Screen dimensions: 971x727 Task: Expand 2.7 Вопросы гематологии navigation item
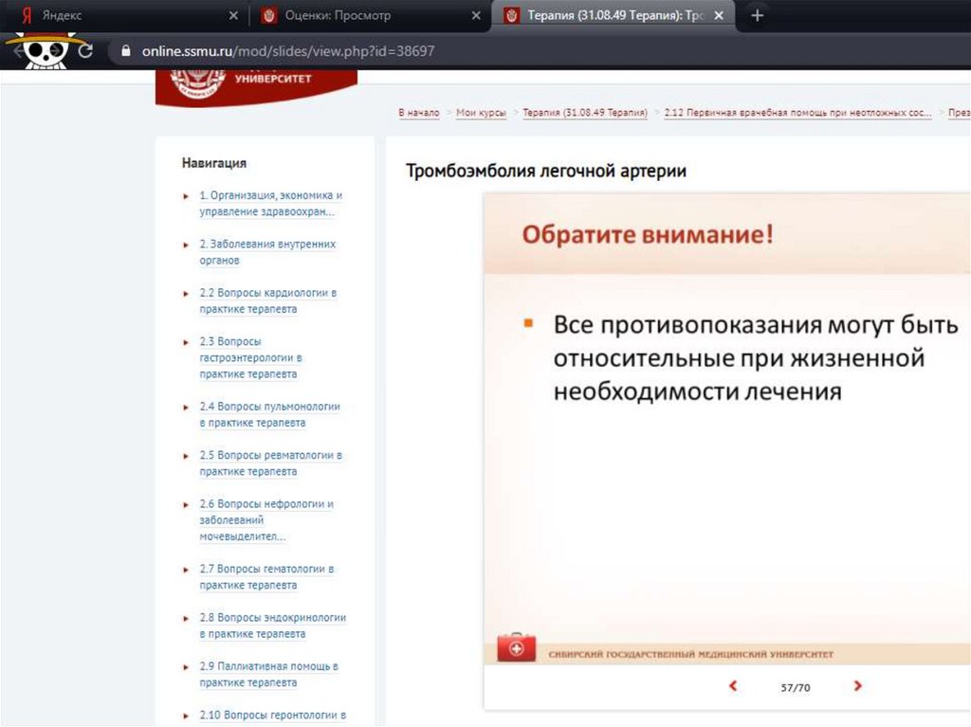(x=266, y=576)
